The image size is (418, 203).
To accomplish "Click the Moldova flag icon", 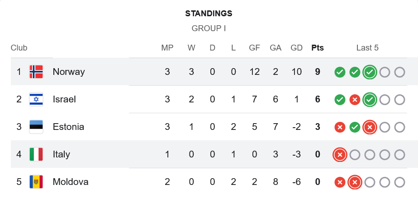I will point(36,182).
